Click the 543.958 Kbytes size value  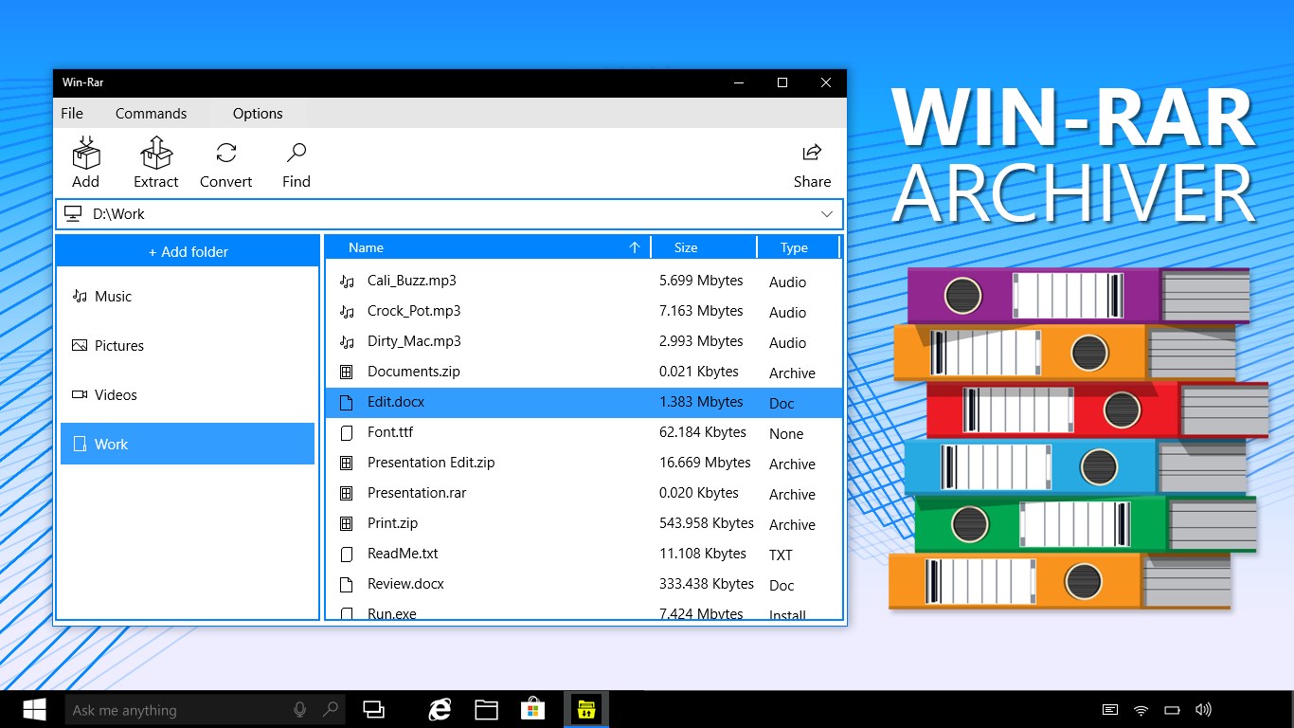tap(707, 523)
